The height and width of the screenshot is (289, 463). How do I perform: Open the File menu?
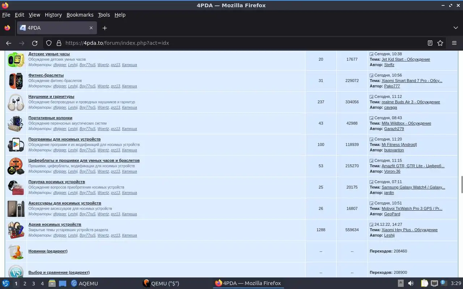click(x=6, y=15)
